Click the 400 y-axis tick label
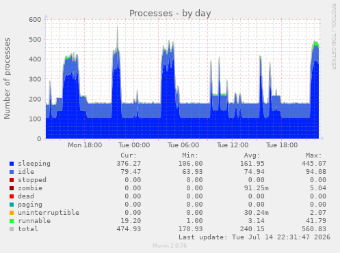The width and height of the screenshot is (340, 253). tap(35, 59)
